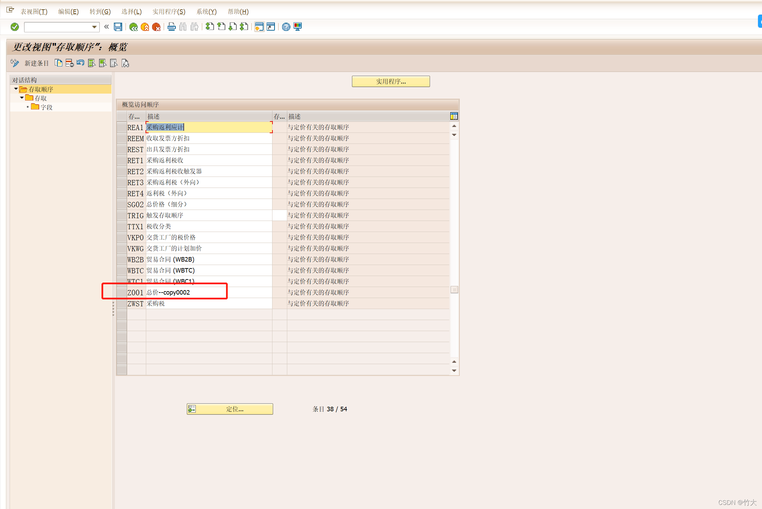Click the Save floppy disk icon
The height and width of the screenshot is (509, 762).
point(118,27)
